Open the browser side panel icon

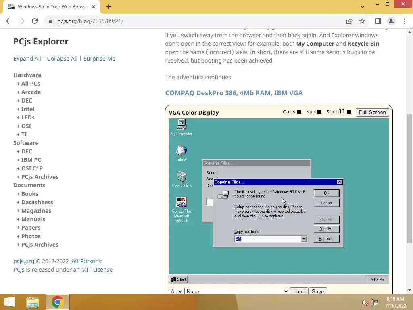(x=378, y=21)
